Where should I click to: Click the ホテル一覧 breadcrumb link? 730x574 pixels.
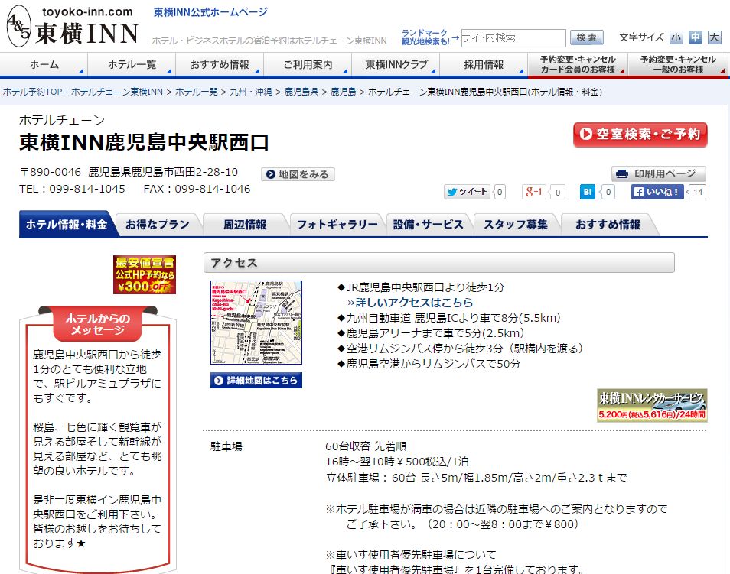point(197,92)
